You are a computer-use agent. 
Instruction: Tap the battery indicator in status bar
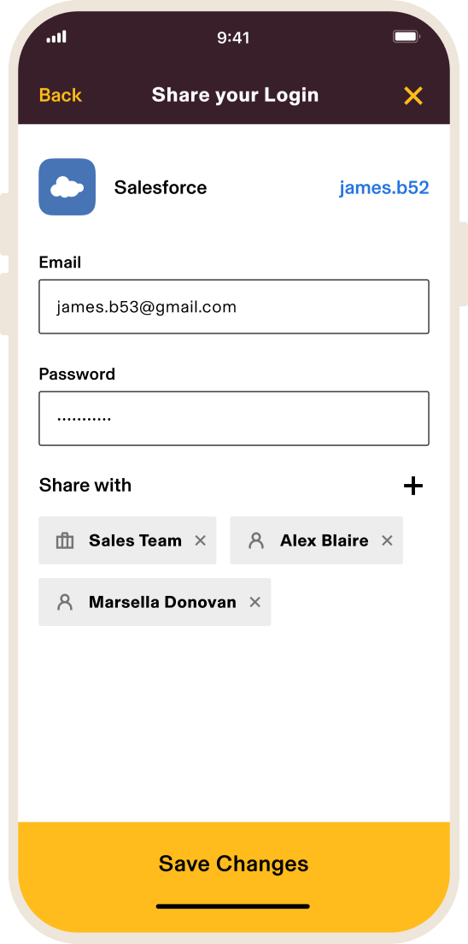pyautogui.click(x=407, y=38)
